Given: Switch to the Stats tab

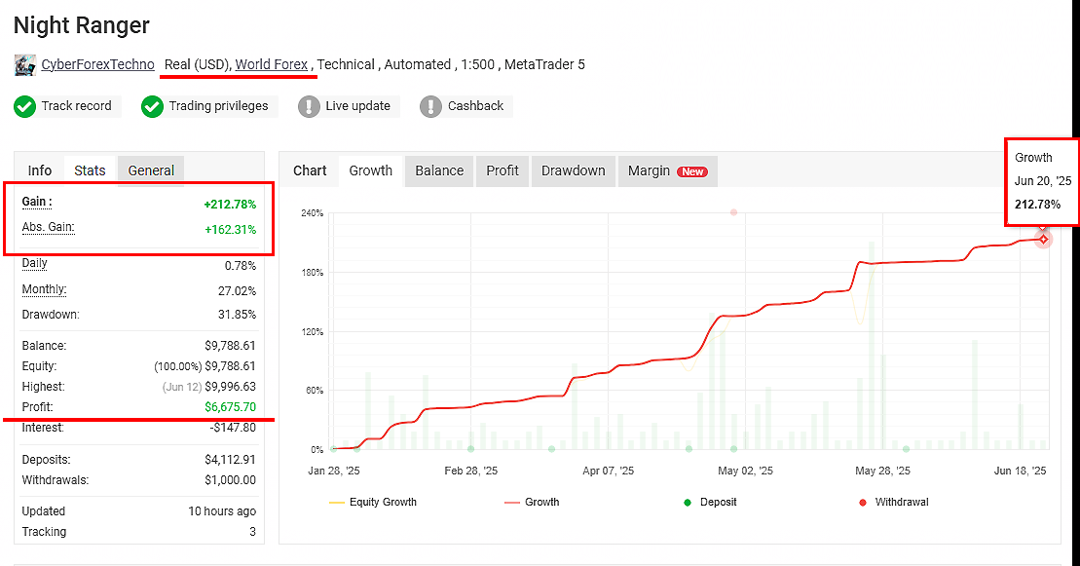Looking at the screenshot, I should click(91, 170).
